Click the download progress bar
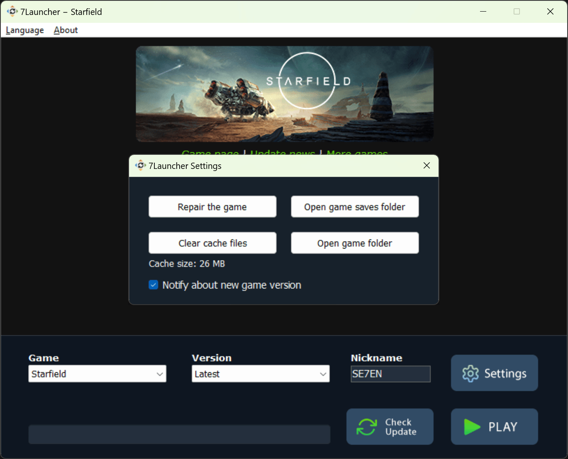 click(179, 434)
